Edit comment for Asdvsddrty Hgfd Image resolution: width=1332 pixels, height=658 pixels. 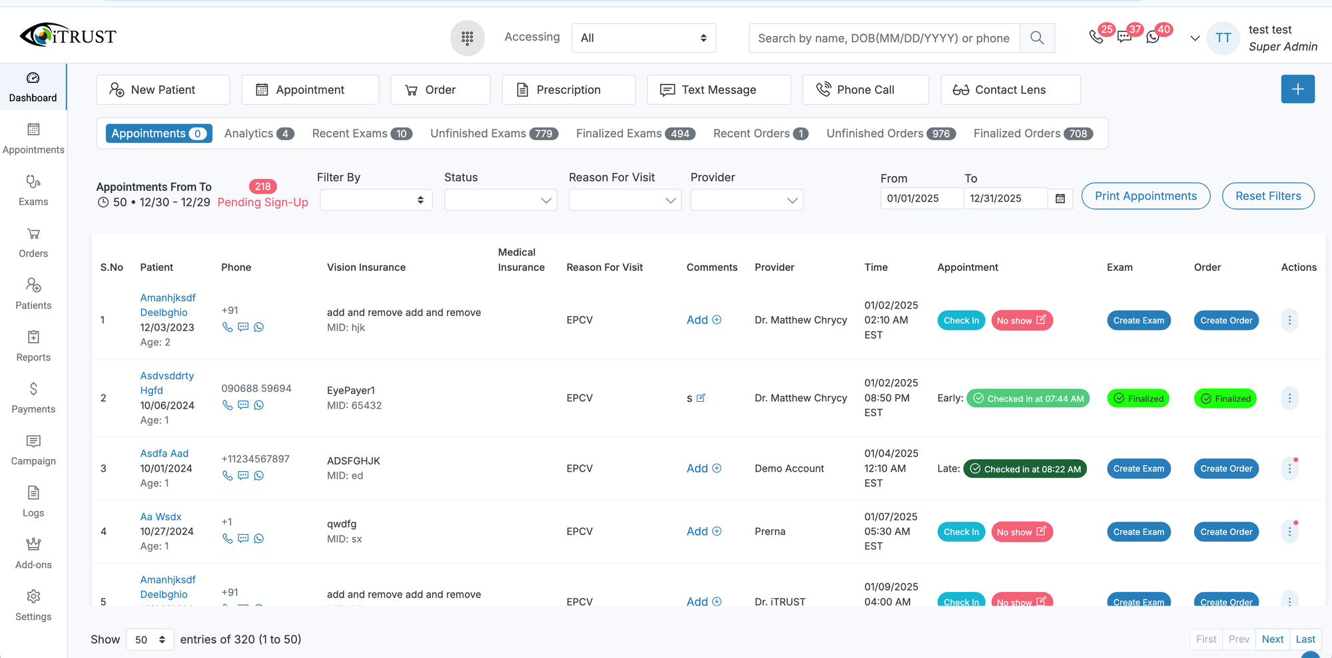701,398
